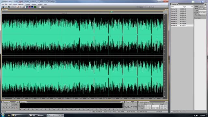The width and height of the screenshot is (208, 117).
Task: Open the Window menu
Action: coord(40,4)
